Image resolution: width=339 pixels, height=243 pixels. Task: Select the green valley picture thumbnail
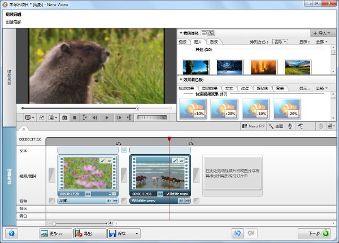(298, 67)
